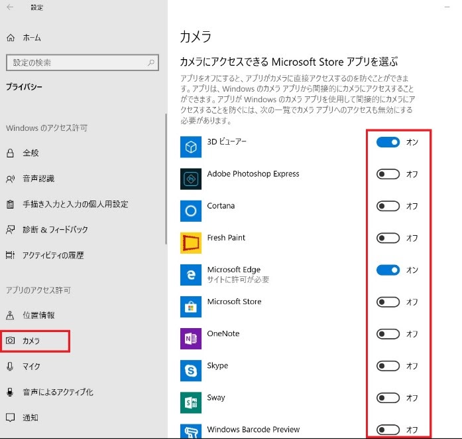Minimize the settings window
This screenshot has height=439, width=462.
click(447, 7)
